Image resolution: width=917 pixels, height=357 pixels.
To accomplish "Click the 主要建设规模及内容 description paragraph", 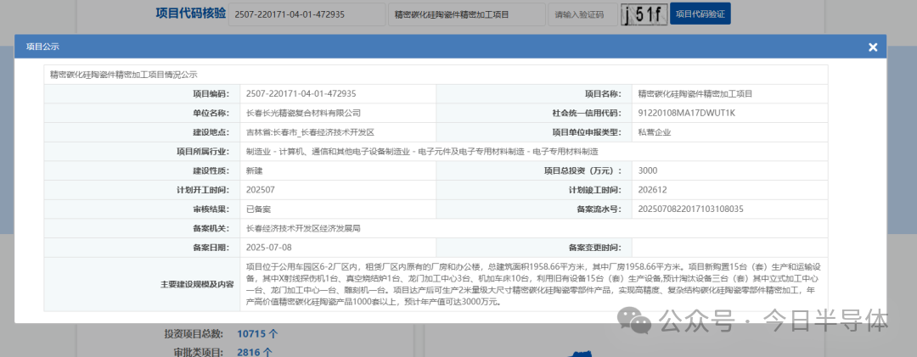I will coord(531,284).
